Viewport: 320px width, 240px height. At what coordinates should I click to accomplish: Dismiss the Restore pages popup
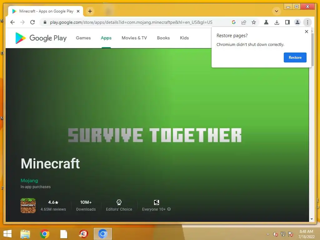click(x=306, y=32)
